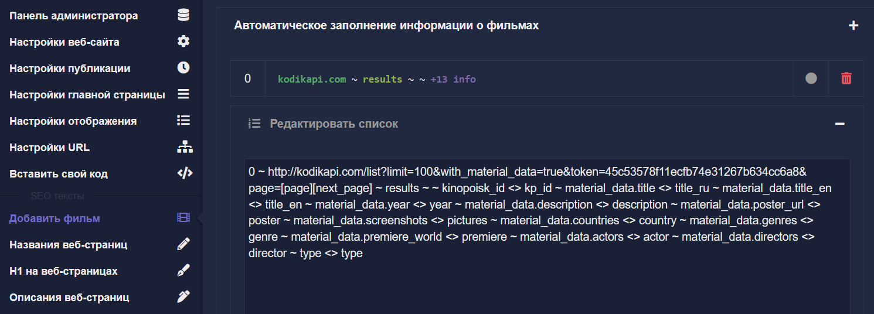This screenshot has height=314, width=874.
Task: Toggle the grey status circle for kodikapi.com
Action: coord(811,78)
